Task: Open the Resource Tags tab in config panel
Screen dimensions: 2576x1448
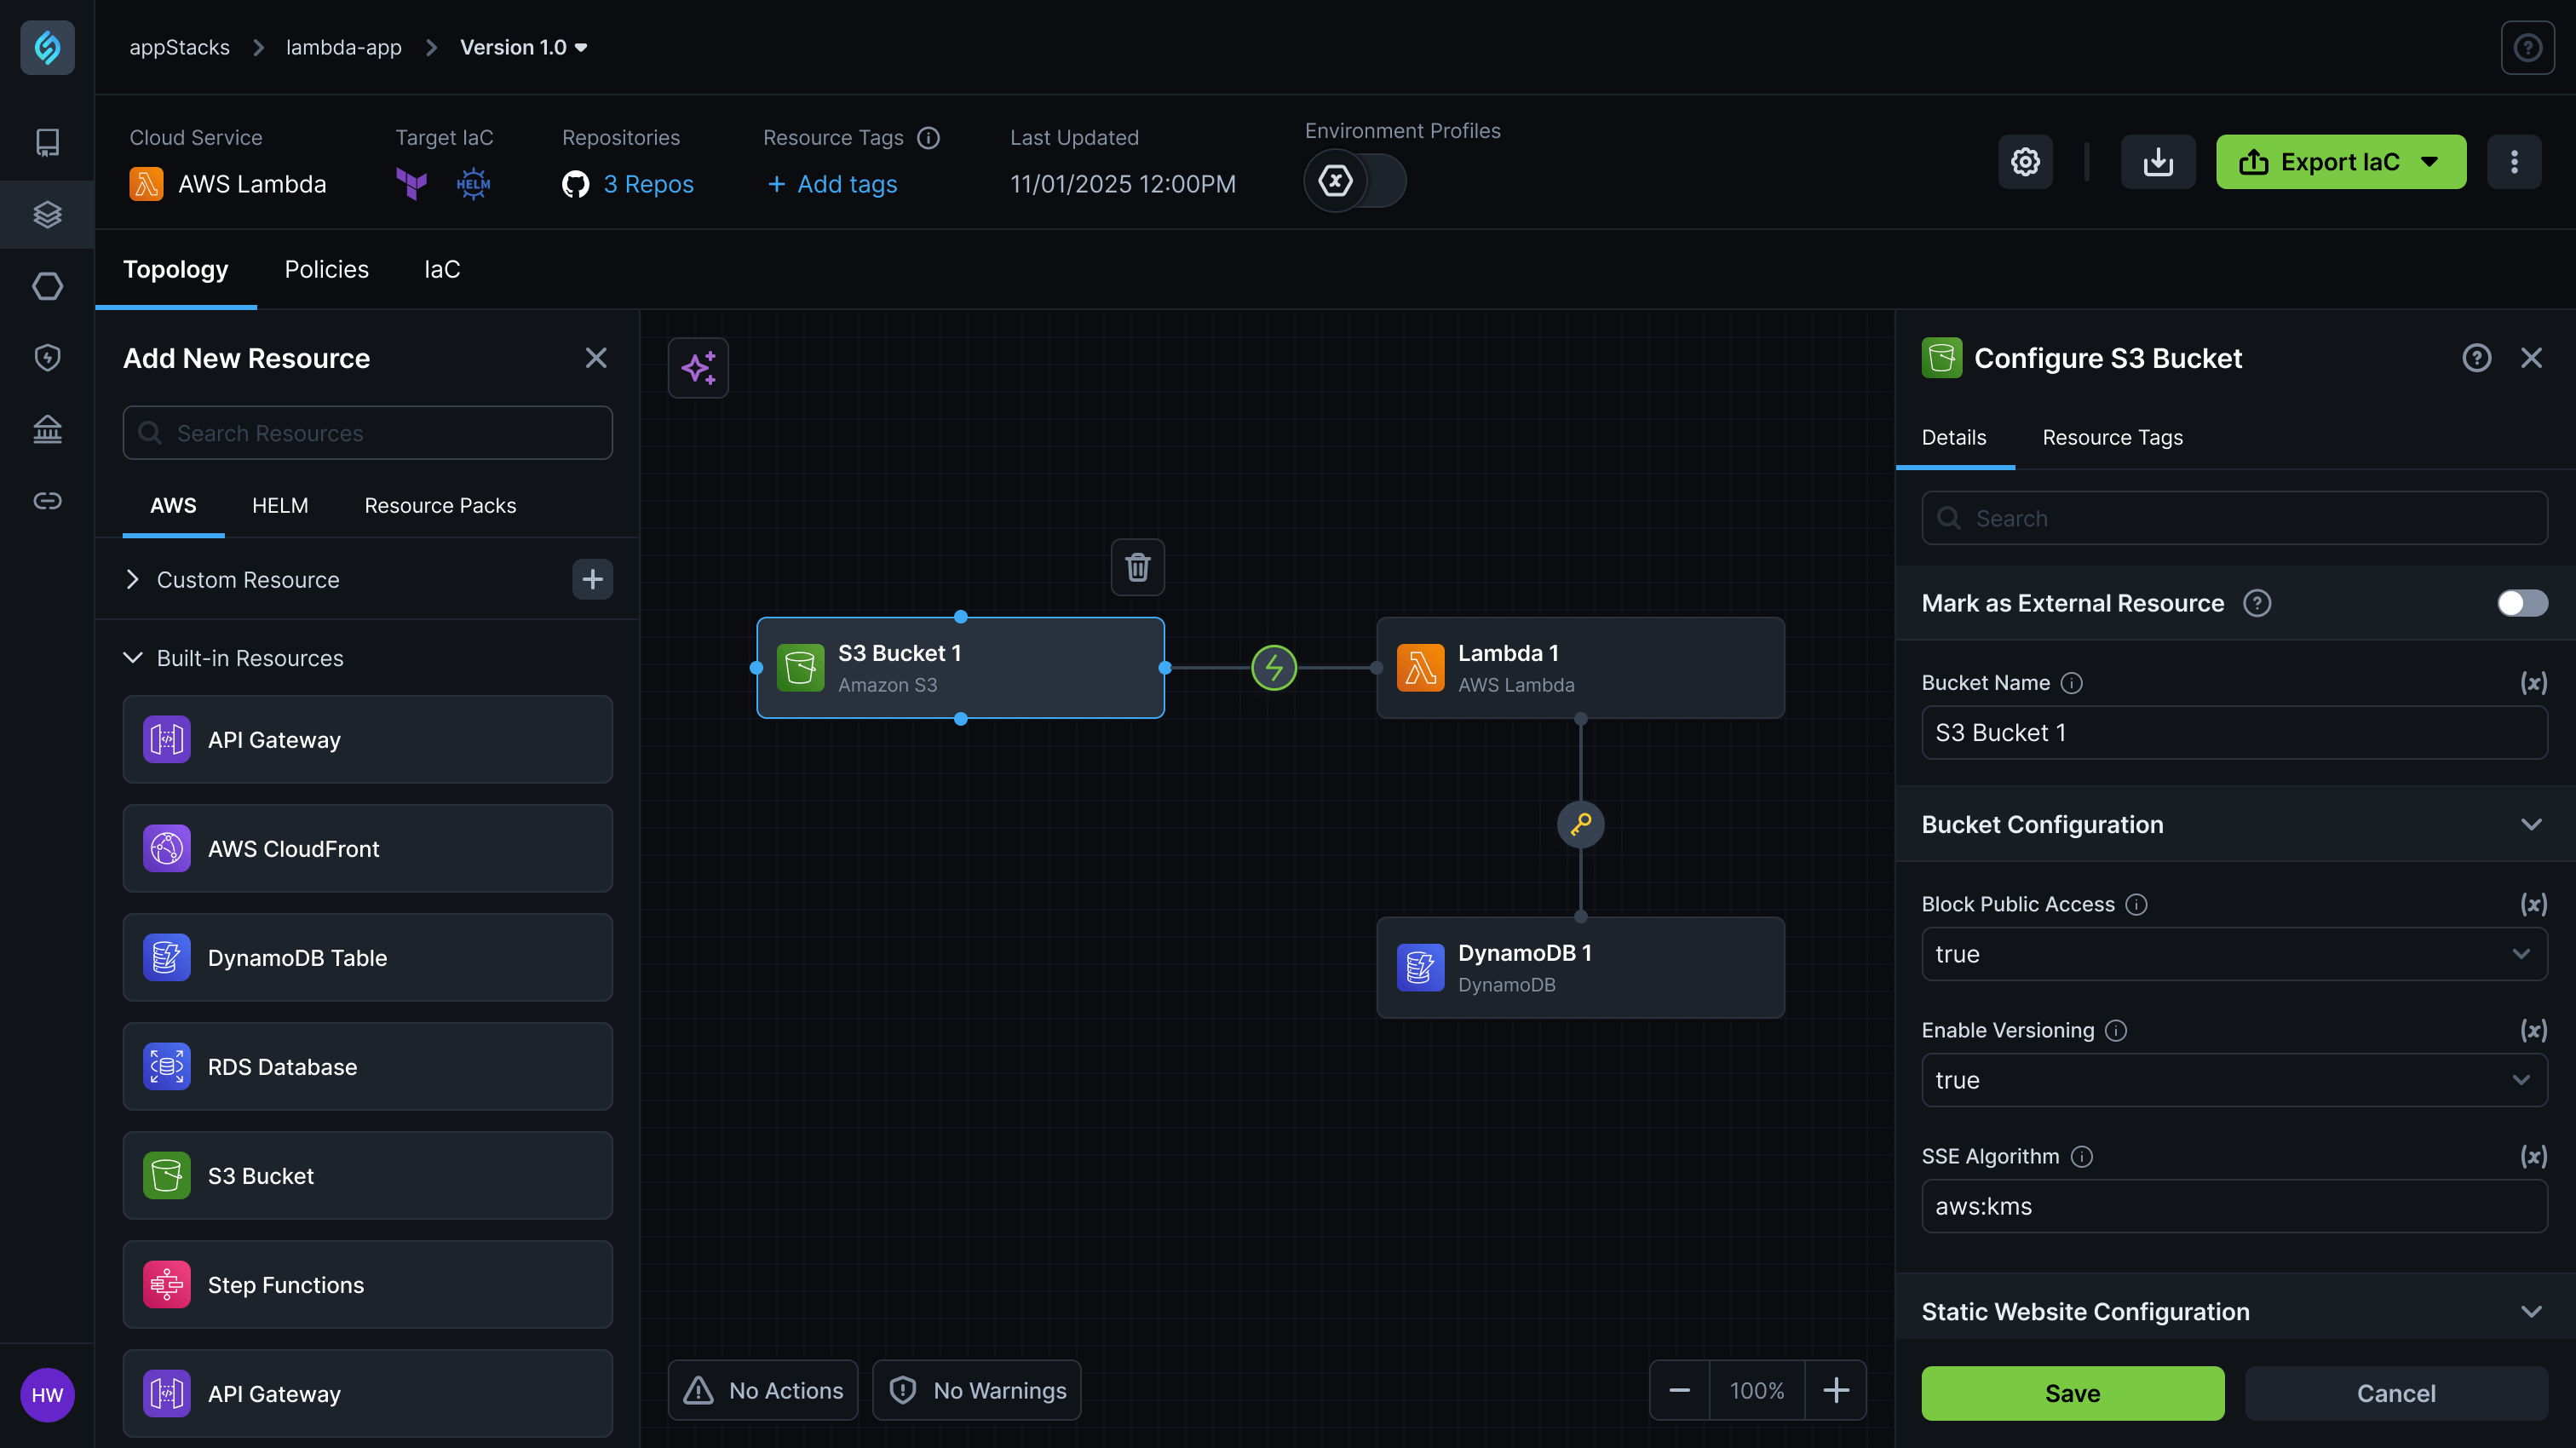Action: (x=2112, y=437)
